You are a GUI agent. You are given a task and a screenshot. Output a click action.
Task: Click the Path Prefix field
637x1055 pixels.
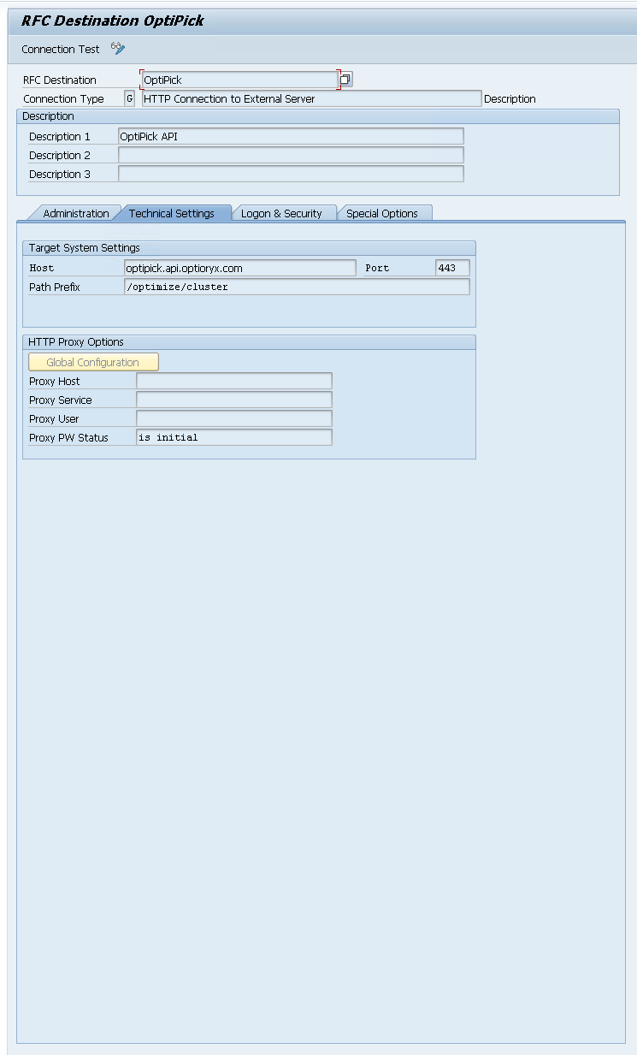(x=297, y=287)
